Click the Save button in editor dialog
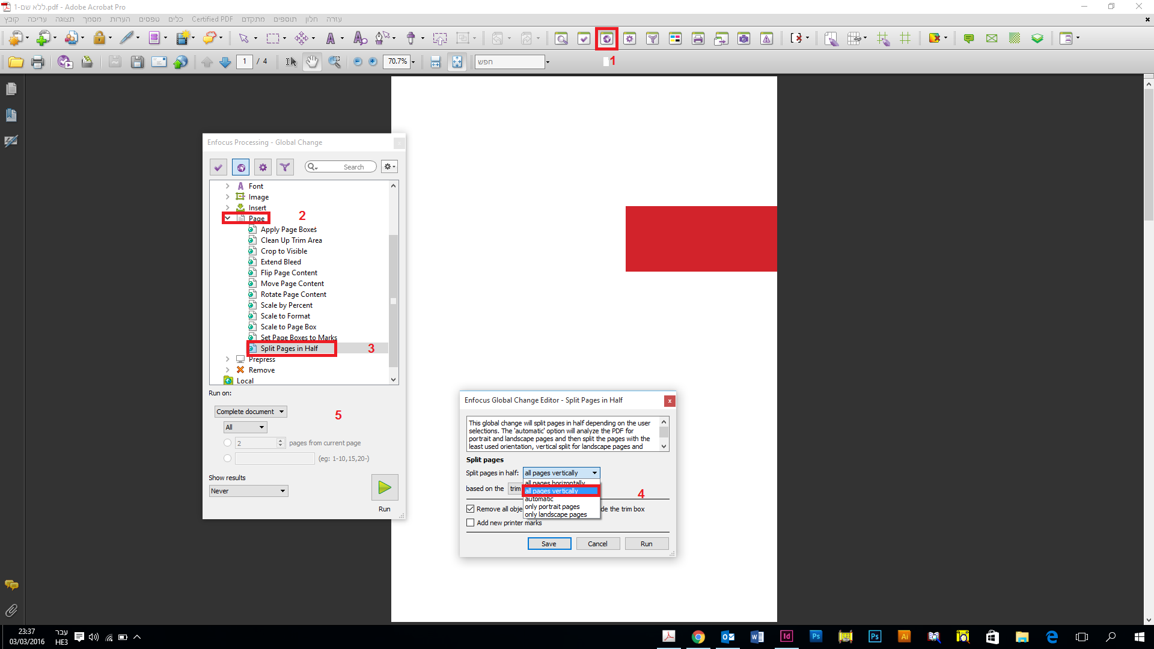This screenshot has height=649, width=1154. 549,544
